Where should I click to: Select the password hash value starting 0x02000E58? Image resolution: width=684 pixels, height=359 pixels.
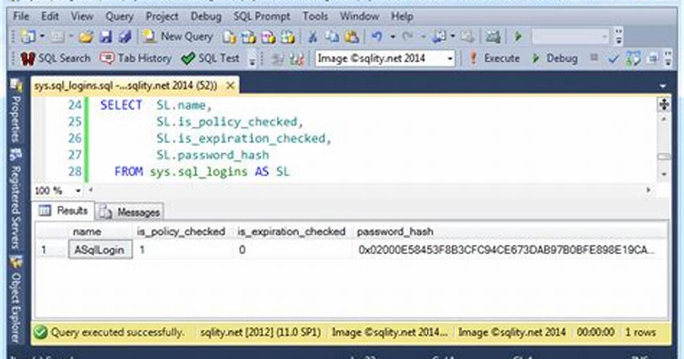tap(507, 250)
